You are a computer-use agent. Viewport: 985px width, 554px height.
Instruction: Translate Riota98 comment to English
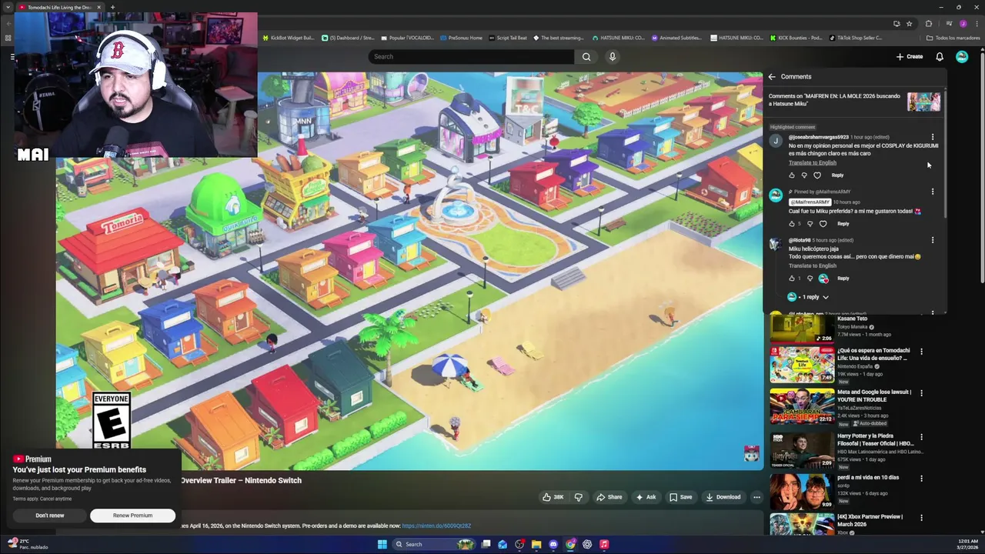(812, 265)
